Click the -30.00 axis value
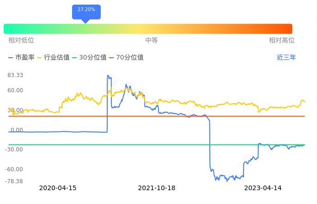Screen dimensions: 317x204 coord(14,150)
